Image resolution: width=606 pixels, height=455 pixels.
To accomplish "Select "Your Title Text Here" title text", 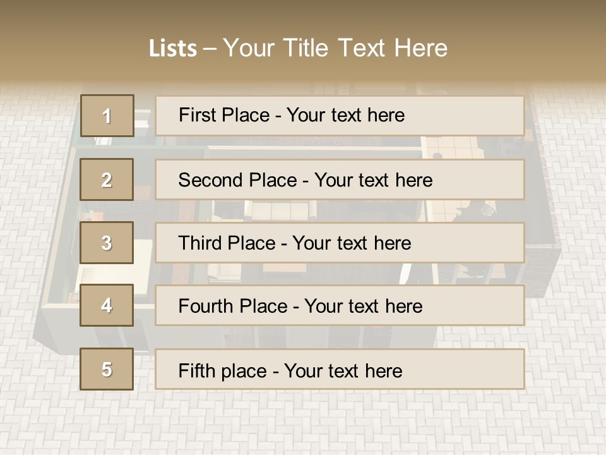I will (335, 48).
